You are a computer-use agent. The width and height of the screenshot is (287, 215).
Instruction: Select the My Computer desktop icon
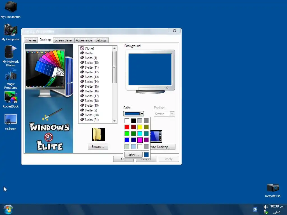(x=11, y=32)
